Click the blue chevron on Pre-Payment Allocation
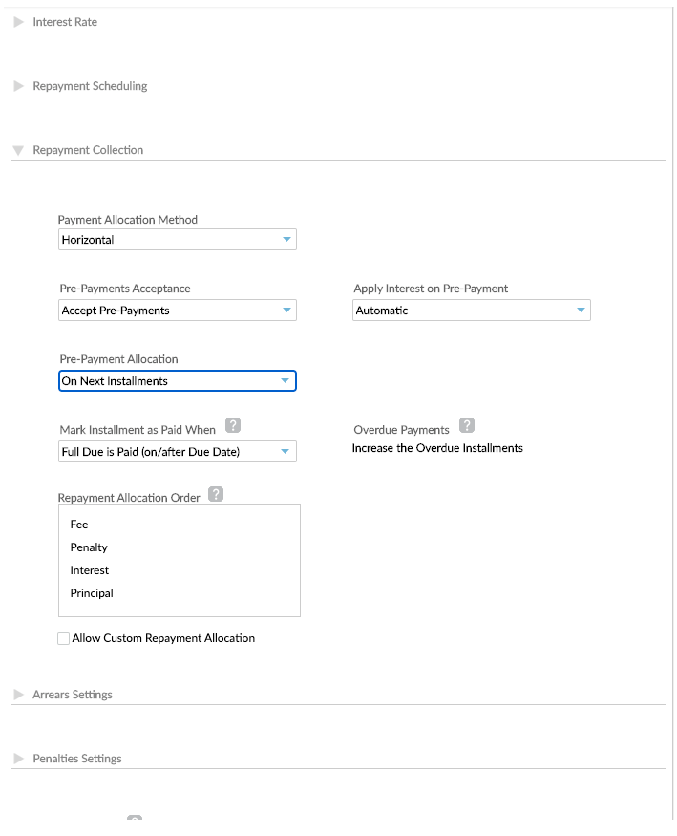677x836 pixels. click(x=285, y=380)
